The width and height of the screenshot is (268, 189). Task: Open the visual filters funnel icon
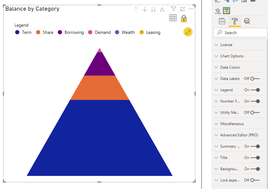[x=173, y=9]
